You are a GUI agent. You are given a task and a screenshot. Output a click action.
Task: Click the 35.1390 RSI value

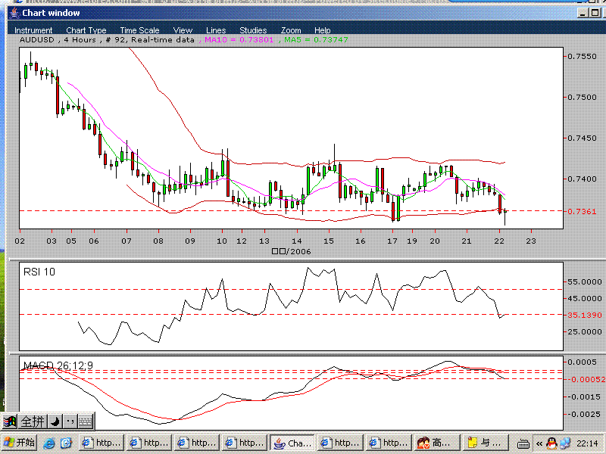click(584, 316)
